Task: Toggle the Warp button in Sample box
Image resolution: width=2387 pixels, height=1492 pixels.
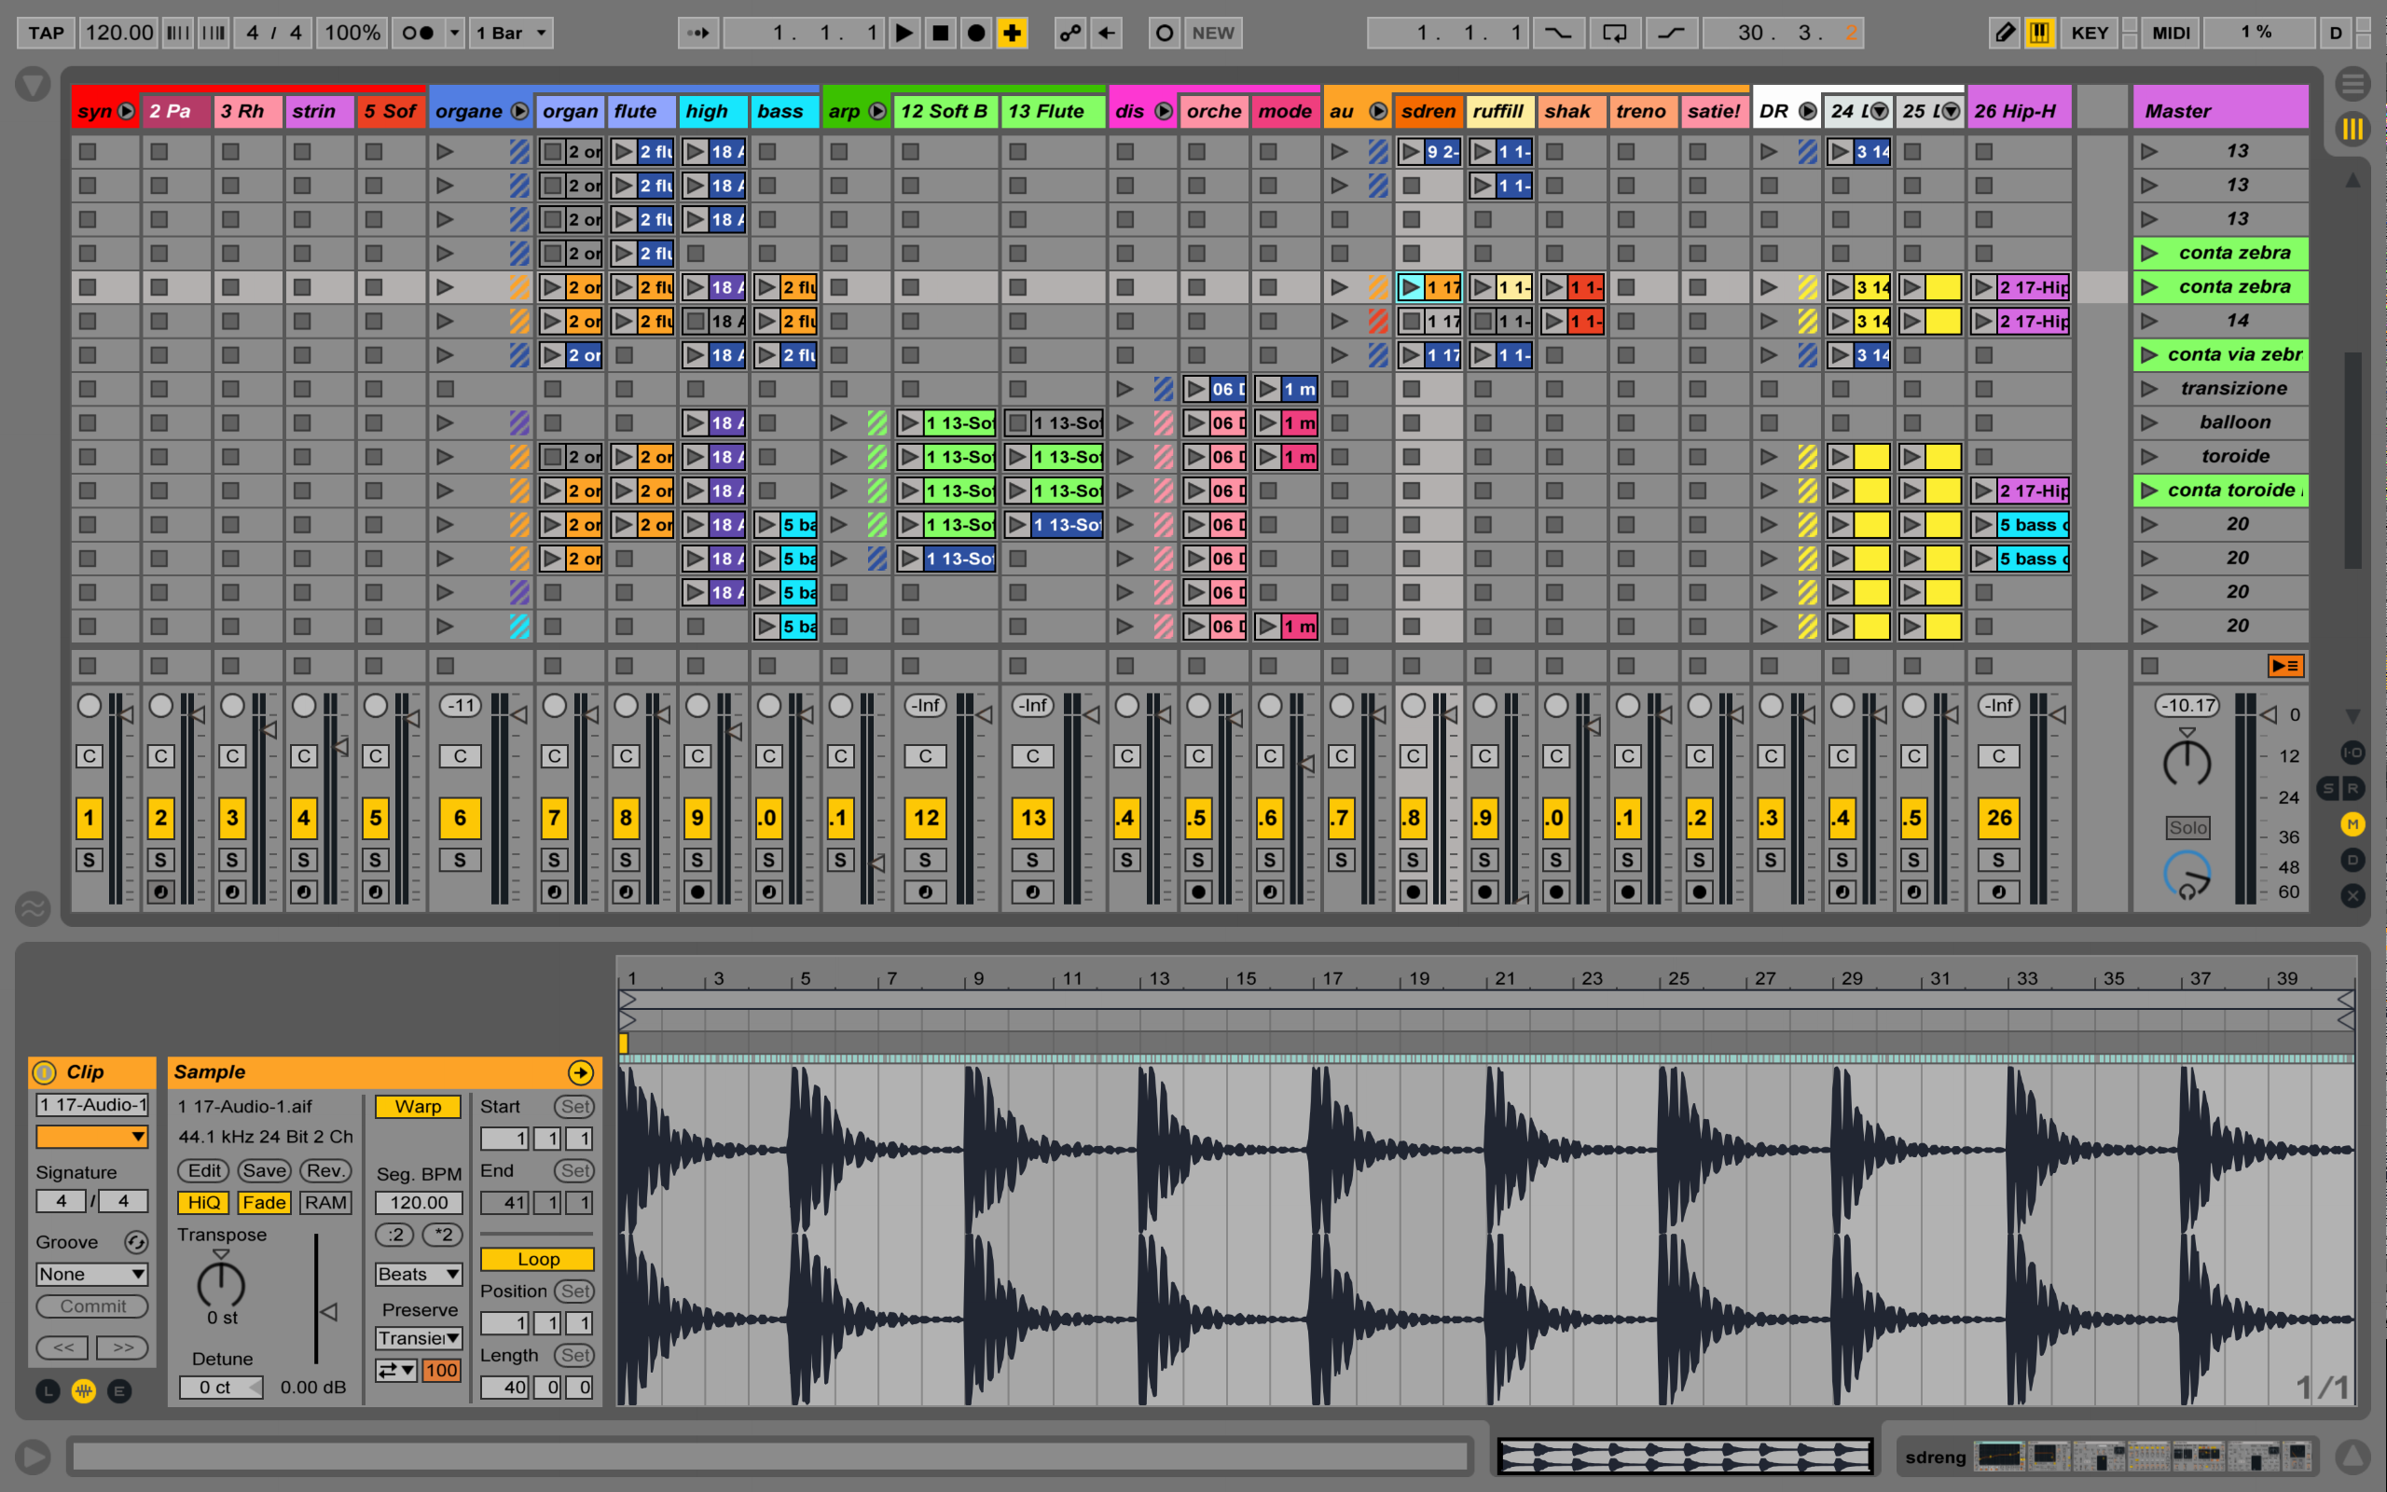Action: pyautogui.click(x=417, y=1106)
